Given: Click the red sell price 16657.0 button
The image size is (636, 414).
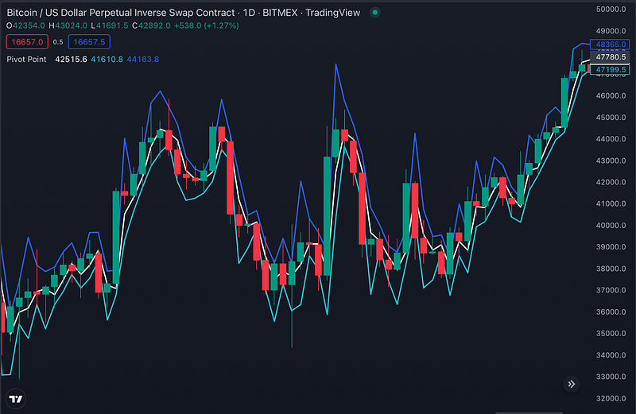Looking at the screenshot, I should tap(27, 42).
